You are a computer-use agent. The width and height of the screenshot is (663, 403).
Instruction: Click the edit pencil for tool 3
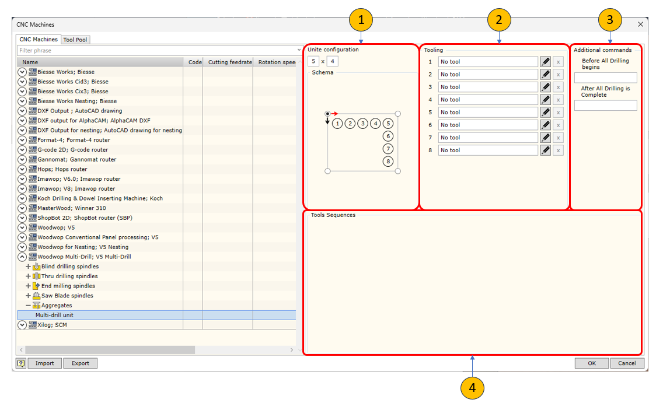(546, 87)
